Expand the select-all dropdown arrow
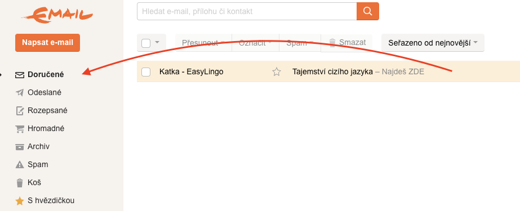 [x=157, y=42]
